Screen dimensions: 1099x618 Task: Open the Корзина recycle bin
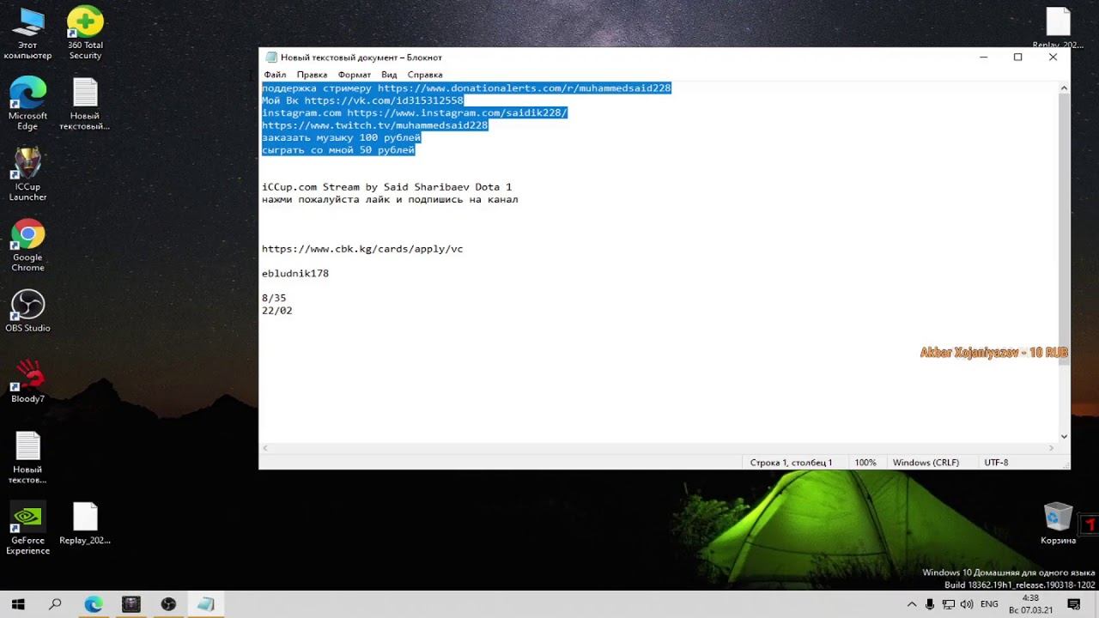coord(1058,524)
